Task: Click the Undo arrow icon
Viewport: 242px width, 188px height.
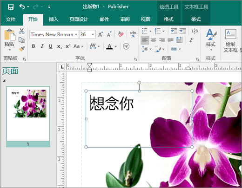Action: pos(22,6)
